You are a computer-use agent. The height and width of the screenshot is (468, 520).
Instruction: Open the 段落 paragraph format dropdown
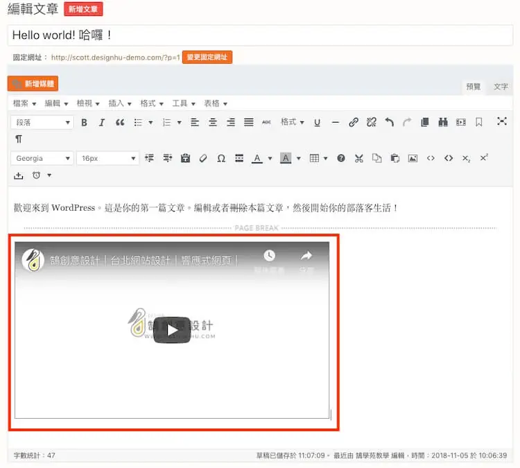click(x=42, y=123)
